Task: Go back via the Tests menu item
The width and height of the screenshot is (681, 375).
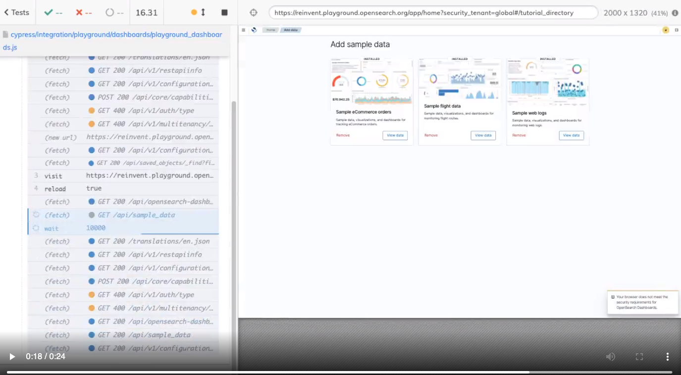Action: pos(16,12)
